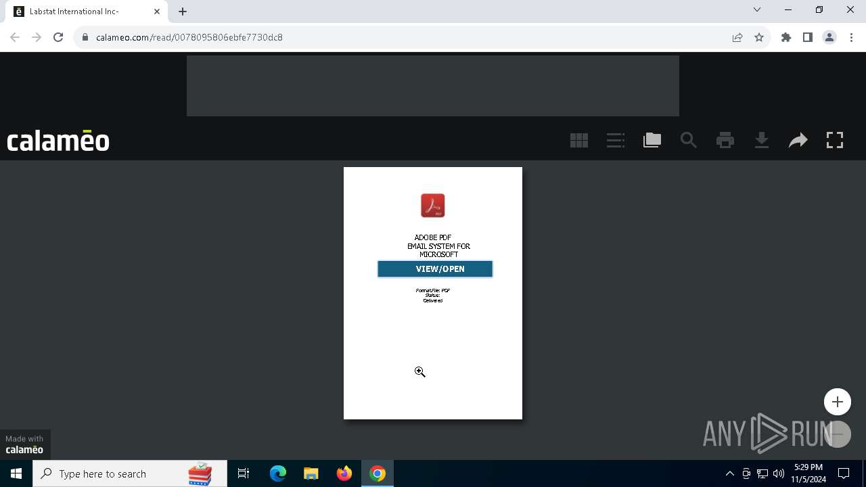Screen dimensions: 866x487
Task: Click the download icon
Action: coord(762,140)
